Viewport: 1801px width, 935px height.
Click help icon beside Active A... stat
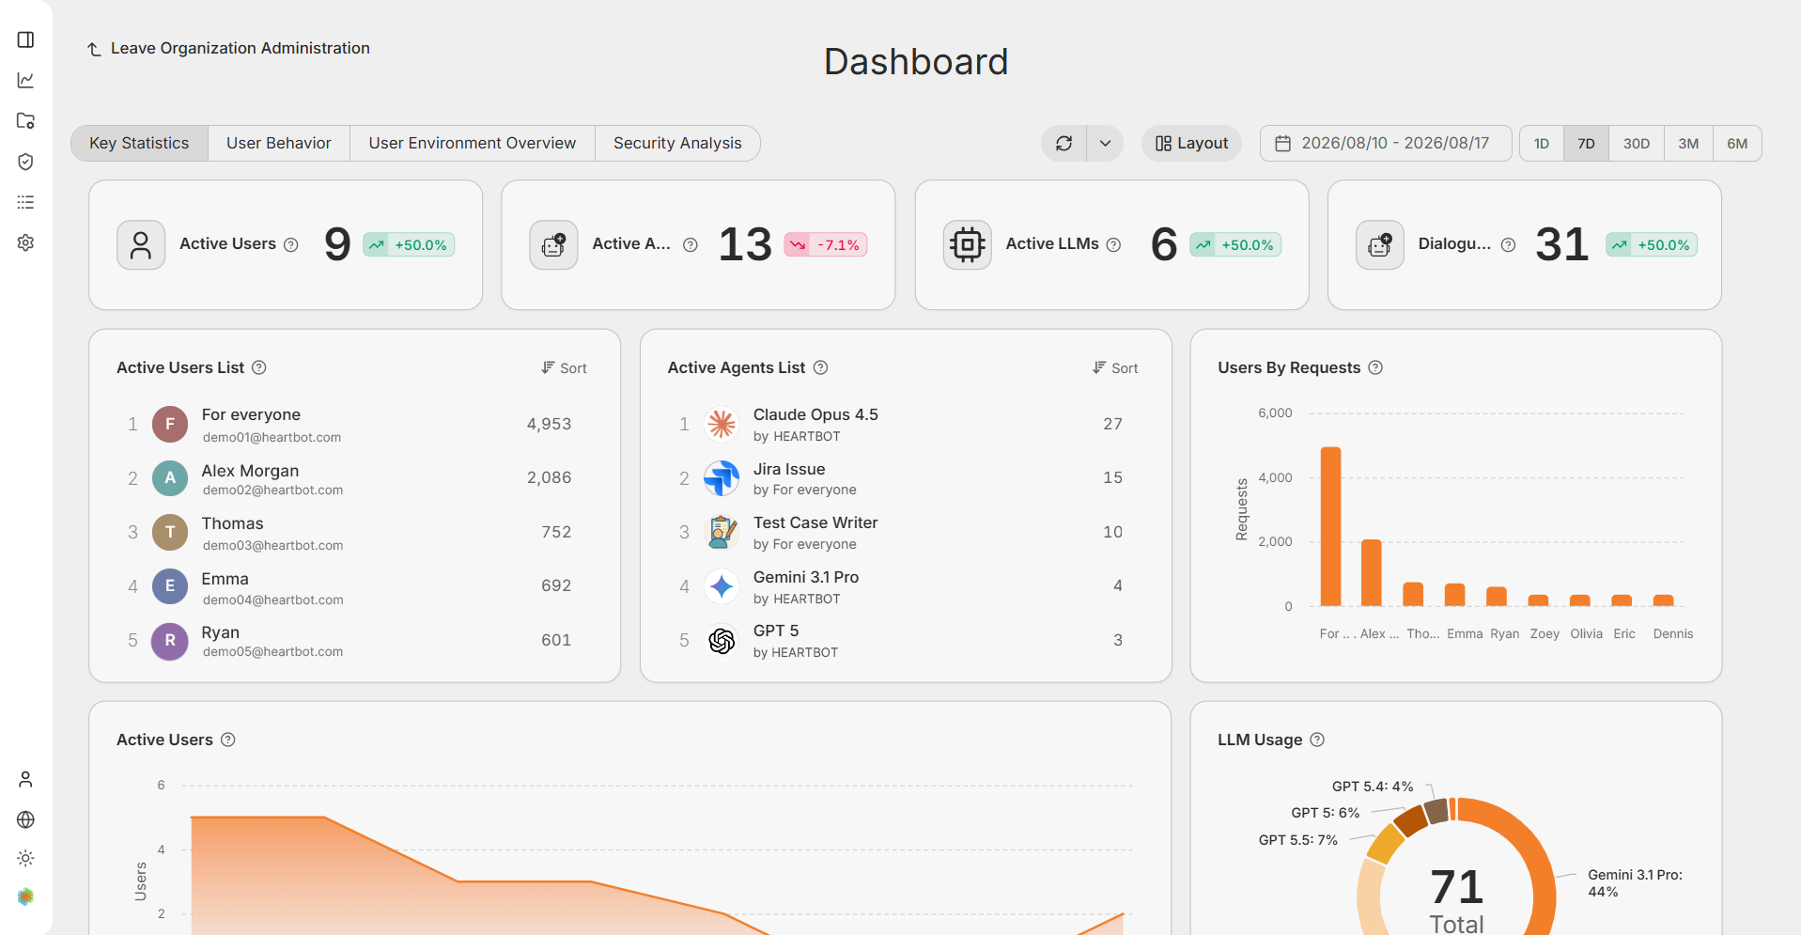[x=691, y=244]
